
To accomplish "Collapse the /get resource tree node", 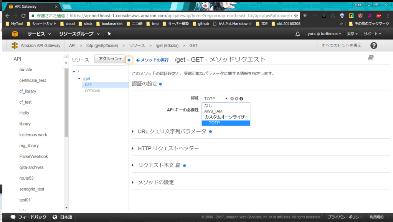I will [79, 78].
